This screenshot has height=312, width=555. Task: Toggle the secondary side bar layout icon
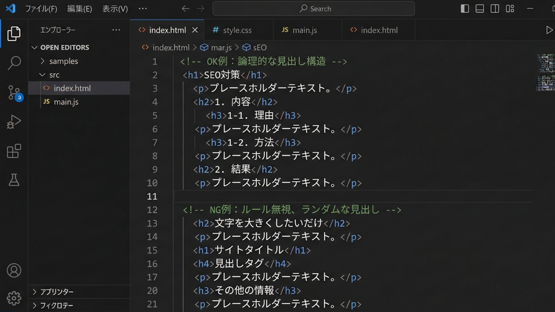[x=495, y=9]
